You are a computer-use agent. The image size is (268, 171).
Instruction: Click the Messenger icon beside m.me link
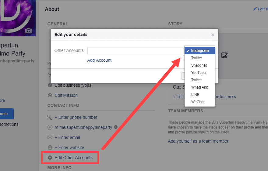[x=50, y=127]
